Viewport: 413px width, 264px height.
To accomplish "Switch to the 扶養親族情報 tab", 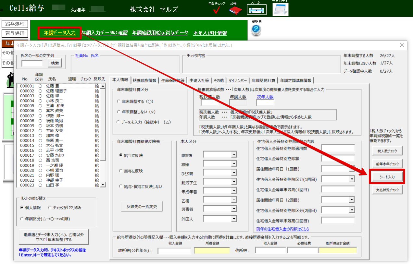I will 144,80.
